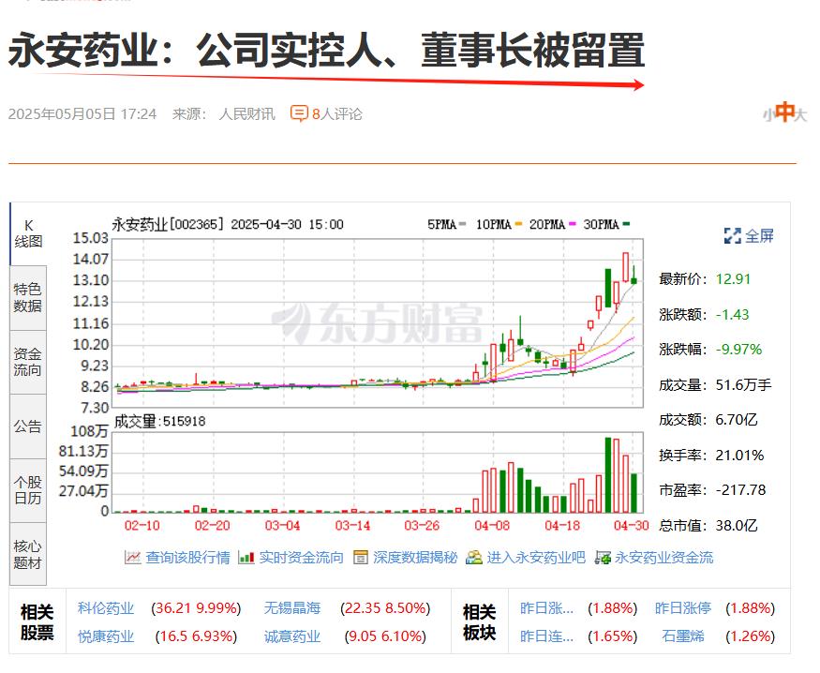Open related stock 科伦药业
Screen dimensions: 820x673
(x=106, y=608)
